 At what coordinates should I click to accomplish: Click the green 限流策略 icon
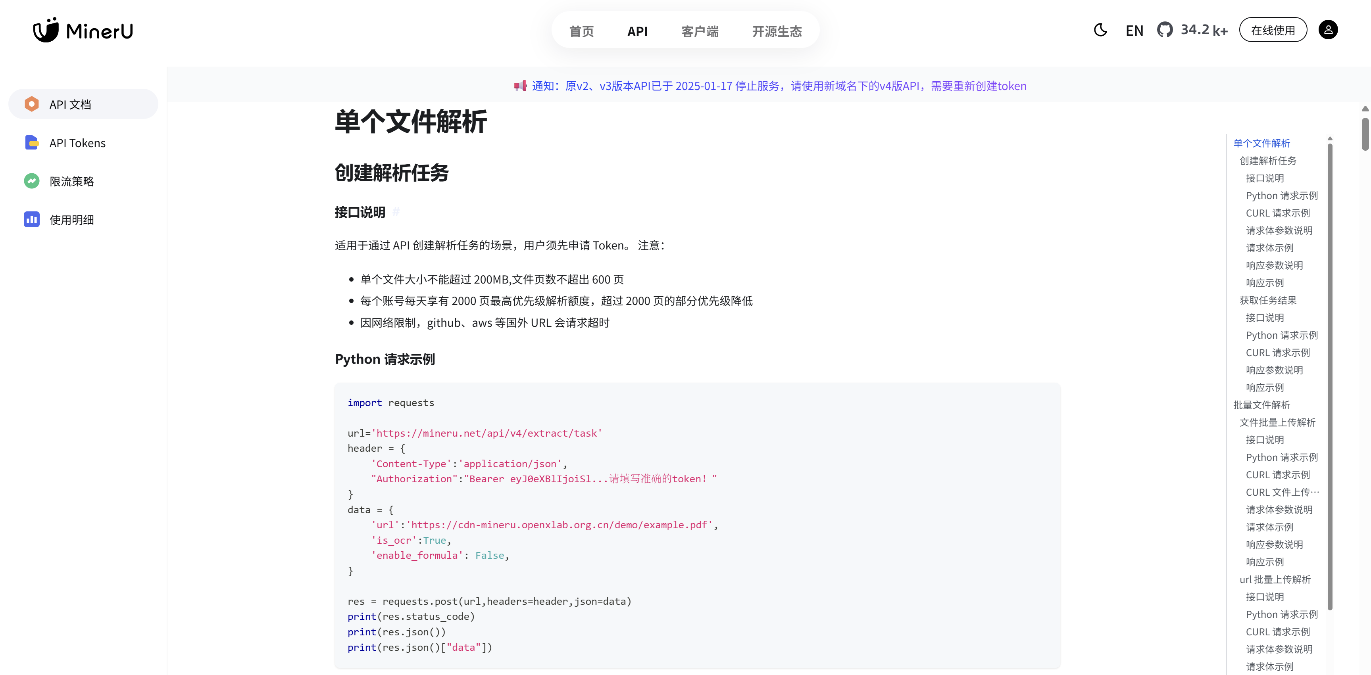tap(31, 181)
